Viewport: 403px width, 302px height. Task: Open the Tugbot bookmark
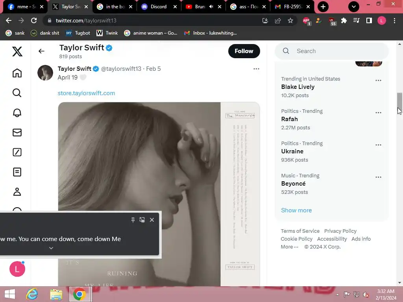tap(78, 33)
